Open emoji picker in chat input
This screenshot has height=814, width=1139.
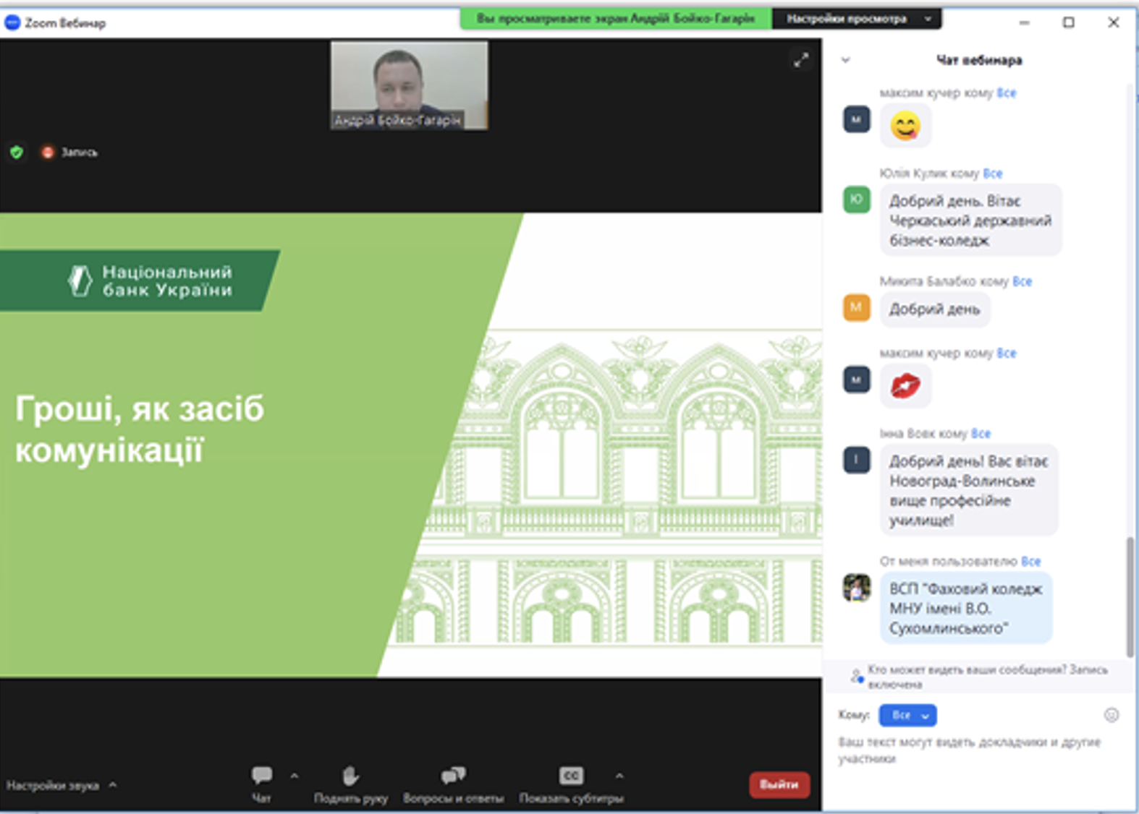[x=1112, y=715]
